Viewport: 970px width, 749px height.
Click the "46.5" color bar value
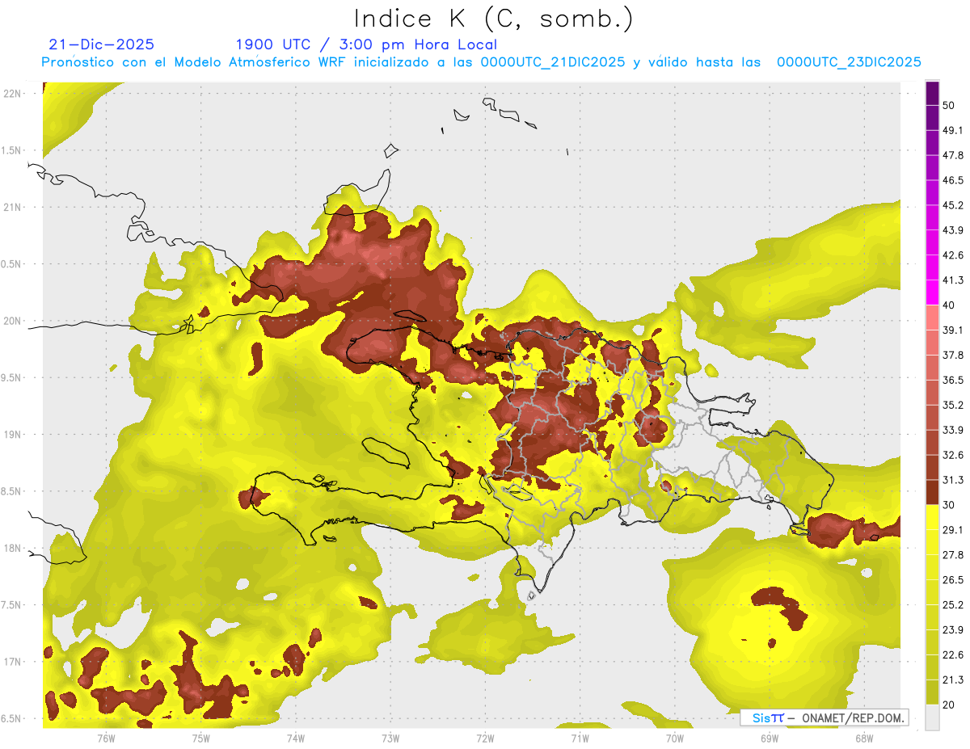pyautogui.click(x=953, y=180)
